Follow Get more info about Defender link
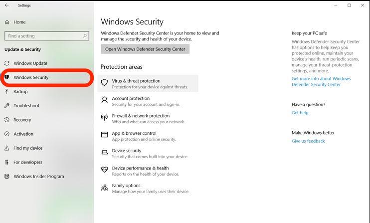The height and width of the screenshot is (223, 370). click(x=321, y=81)
